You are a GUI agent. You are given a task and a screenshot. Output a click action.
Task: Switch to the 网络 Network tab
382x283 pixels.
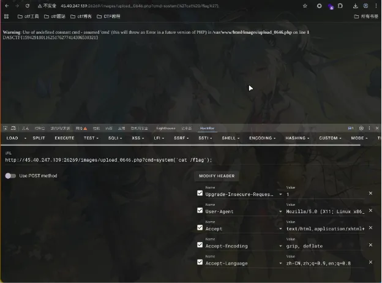(x=81, y=128)
